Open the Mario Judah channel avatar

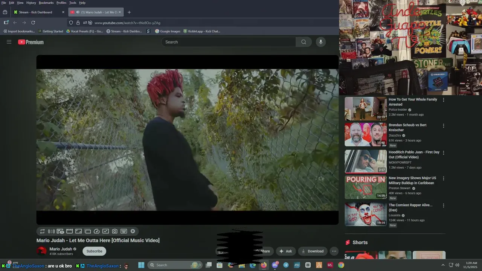tap(41, 251)
